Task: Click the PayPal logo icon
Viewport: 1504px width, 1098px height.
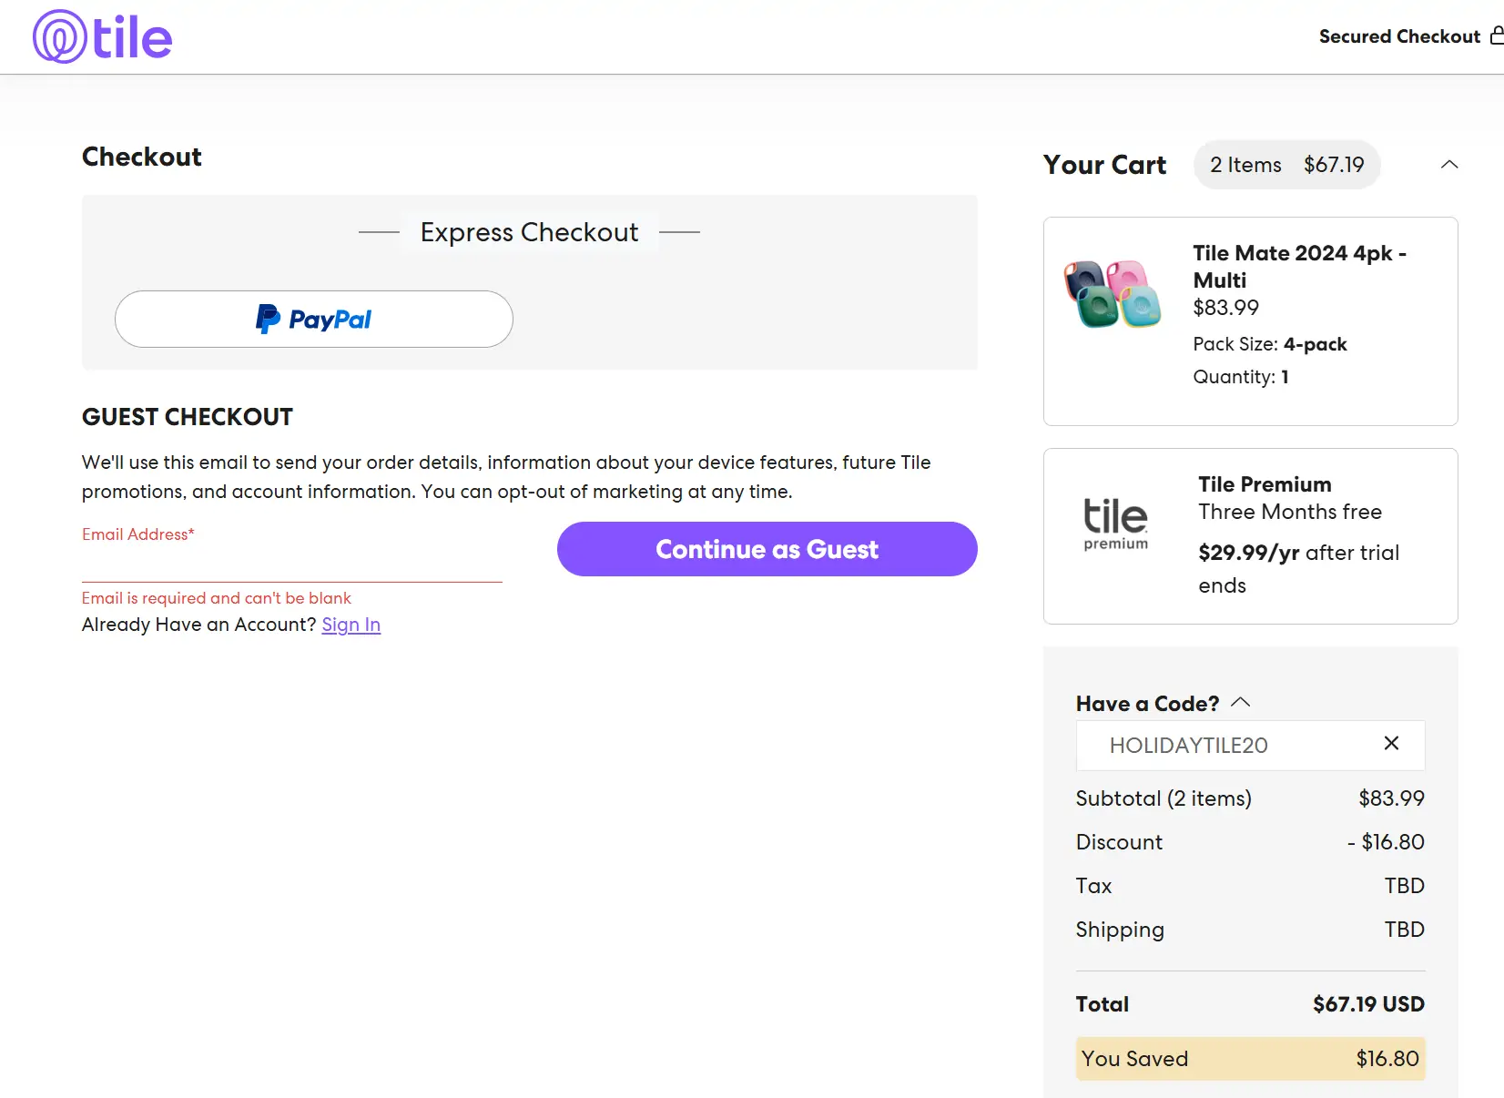Action: coord(268,320)
